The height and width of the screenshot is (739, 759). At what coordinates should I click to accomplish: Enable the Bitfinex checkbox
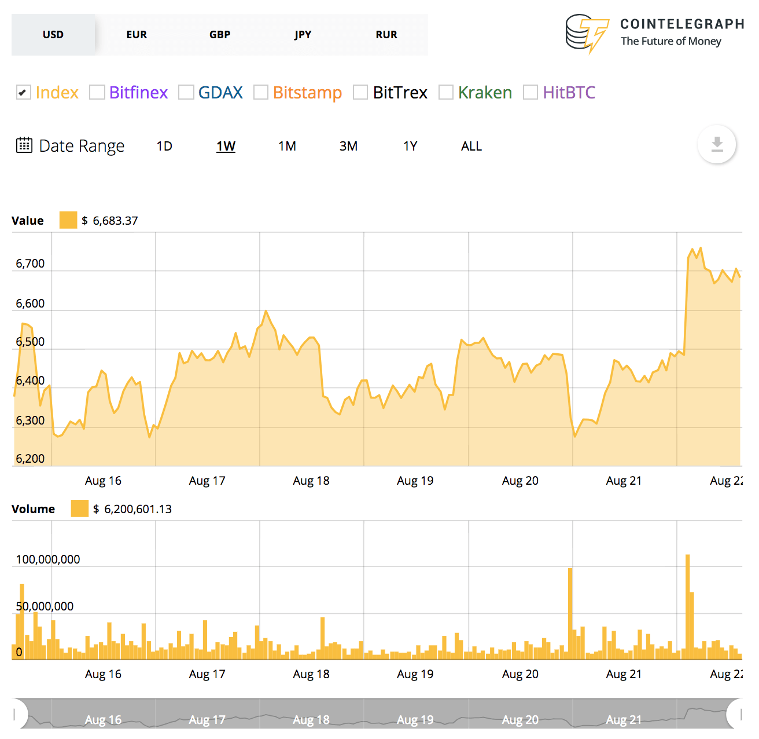(97, 92)
